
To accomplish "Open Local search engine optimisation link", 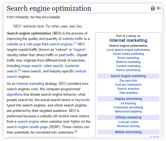I will pos(128,50).
